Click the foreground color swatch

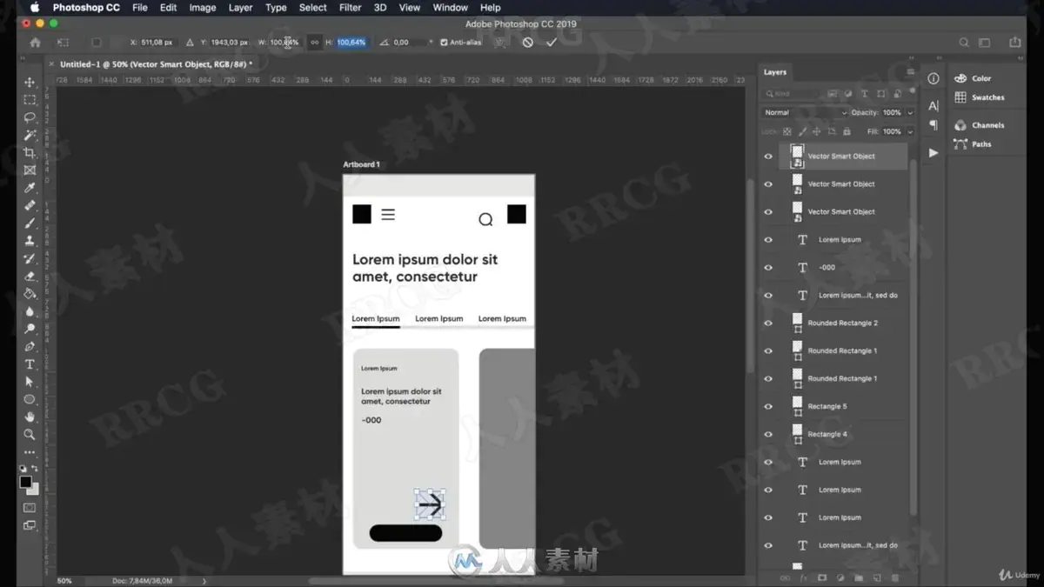point(26,482)
